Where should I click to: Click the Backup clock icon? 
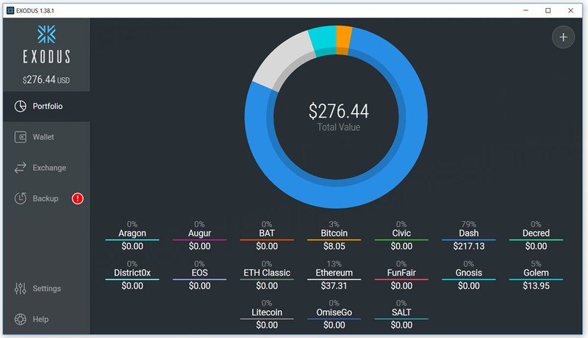[21, 198]
